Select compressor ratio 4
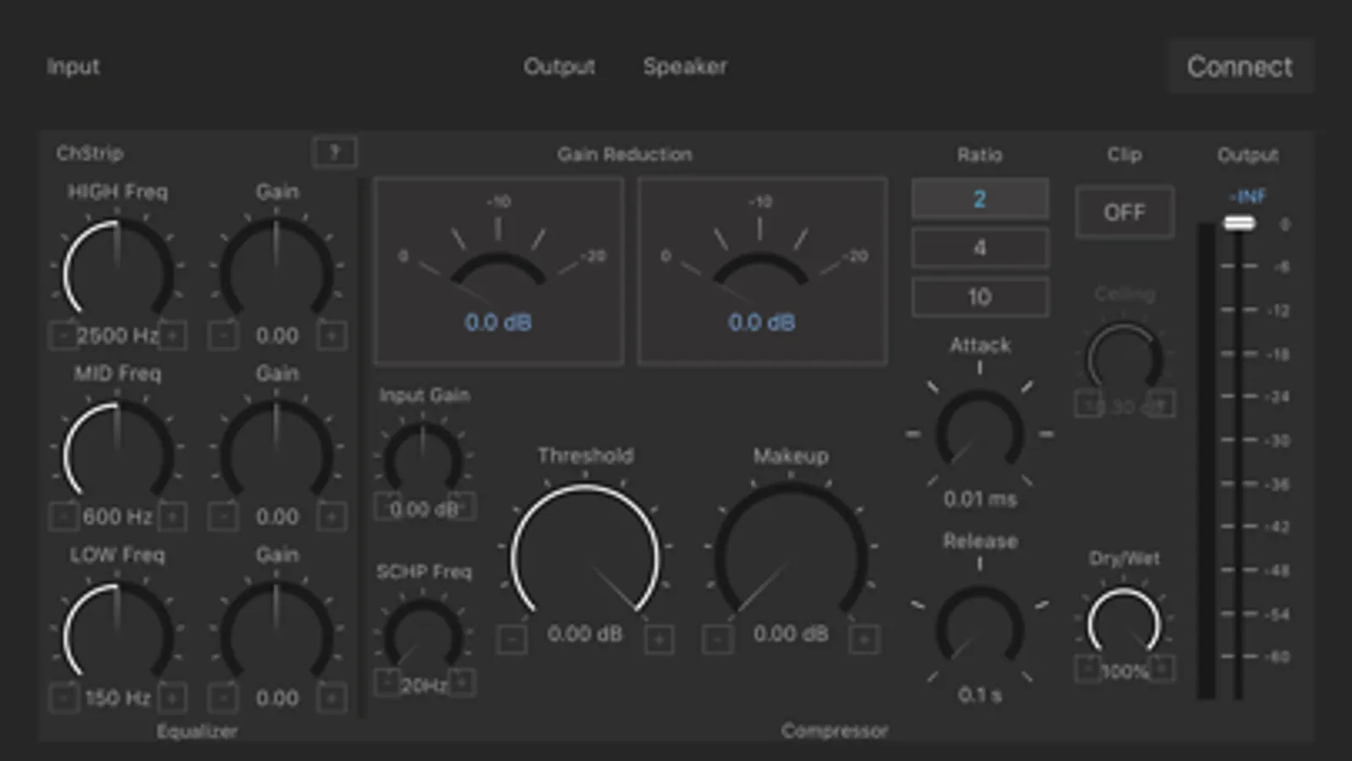 (980, 248)
